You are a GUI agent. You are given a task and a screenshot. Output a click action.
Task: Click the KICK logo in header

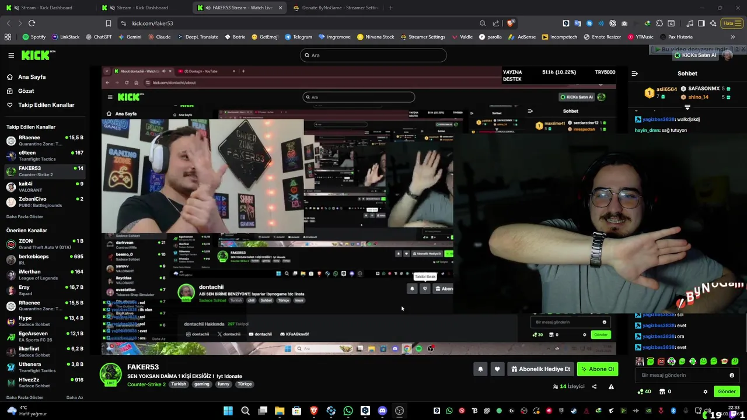pos(38,55)
